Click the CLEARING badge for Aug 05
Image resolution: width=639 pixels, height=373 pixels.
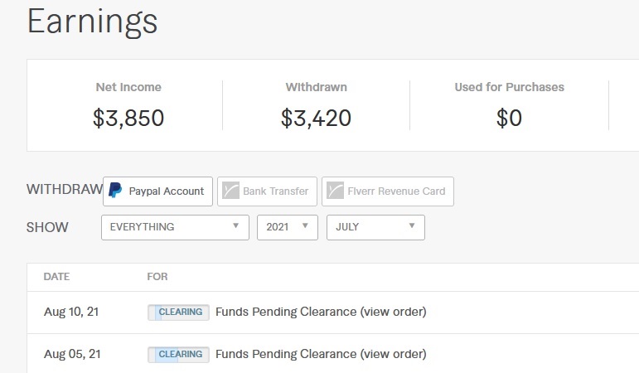pos(179,354)
